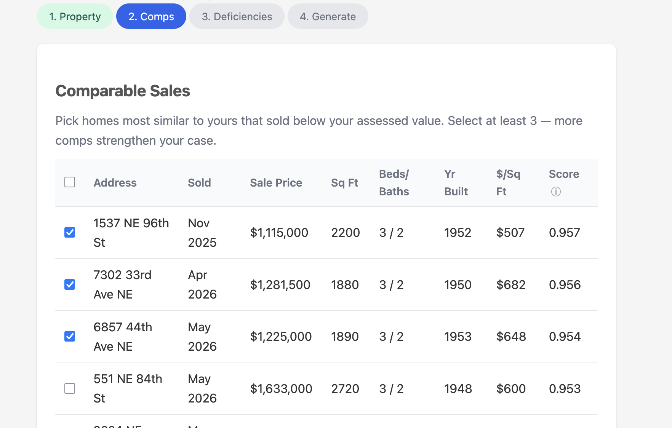Viewport: 672px width, 428px height.
Task: Click the Address column header
Action: point(115,183)
